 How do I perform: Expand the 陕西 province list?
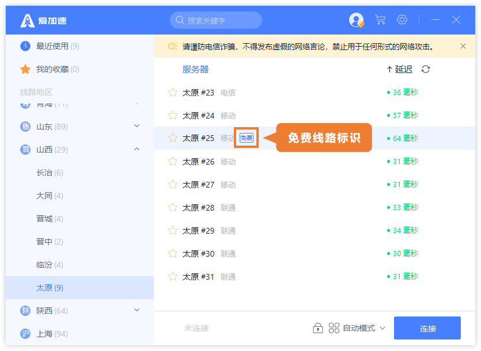coord(137,310)
